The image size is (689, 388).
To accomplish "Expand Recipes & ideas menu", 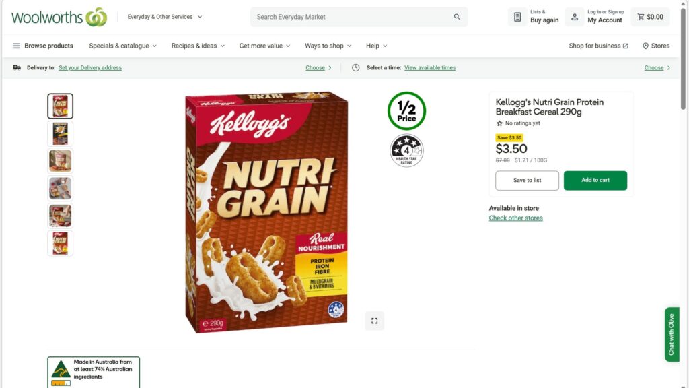I will click(198, 46).
